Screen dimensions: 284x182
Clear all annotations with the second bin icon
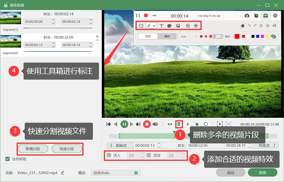(267, 26)
